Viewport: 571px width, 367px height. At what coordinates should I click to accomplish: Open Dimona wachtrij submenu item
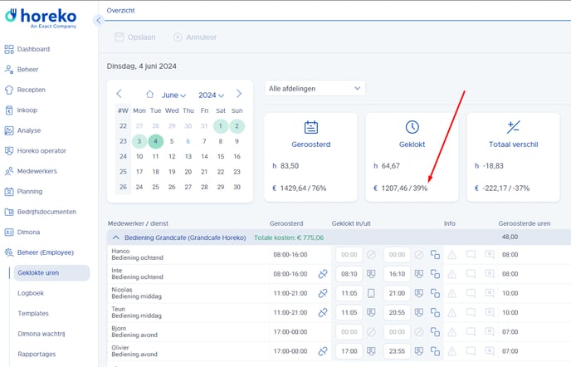pyautogui.click(x=41, y=334)
